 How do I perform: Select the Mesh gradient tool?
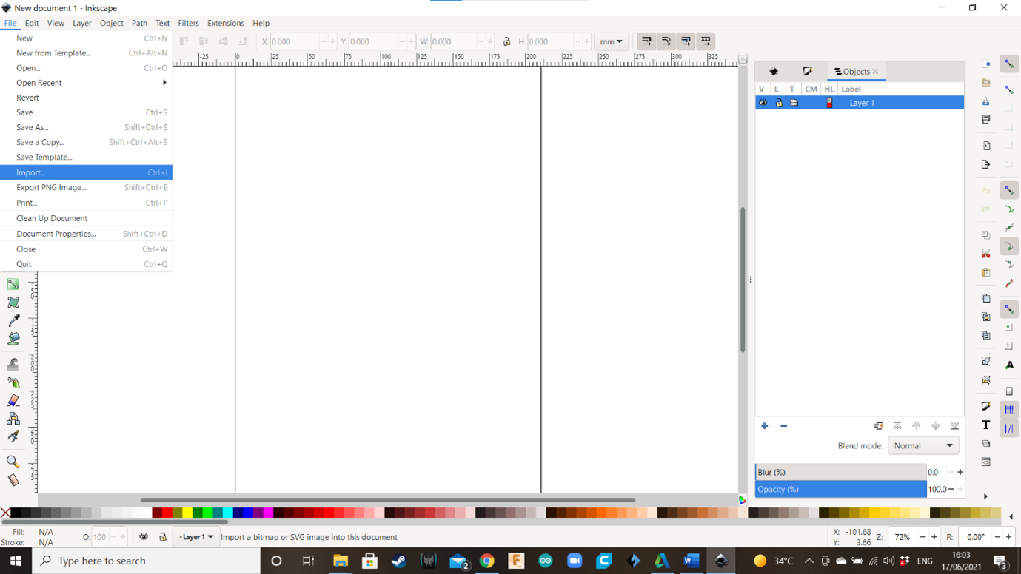[x=13, y=303]
